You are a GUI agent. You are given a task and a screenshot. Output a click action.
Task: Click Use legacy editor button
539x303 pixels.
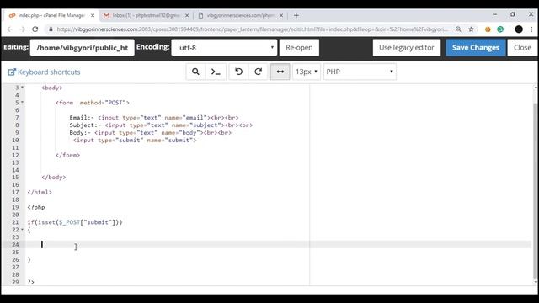(406, 47)
